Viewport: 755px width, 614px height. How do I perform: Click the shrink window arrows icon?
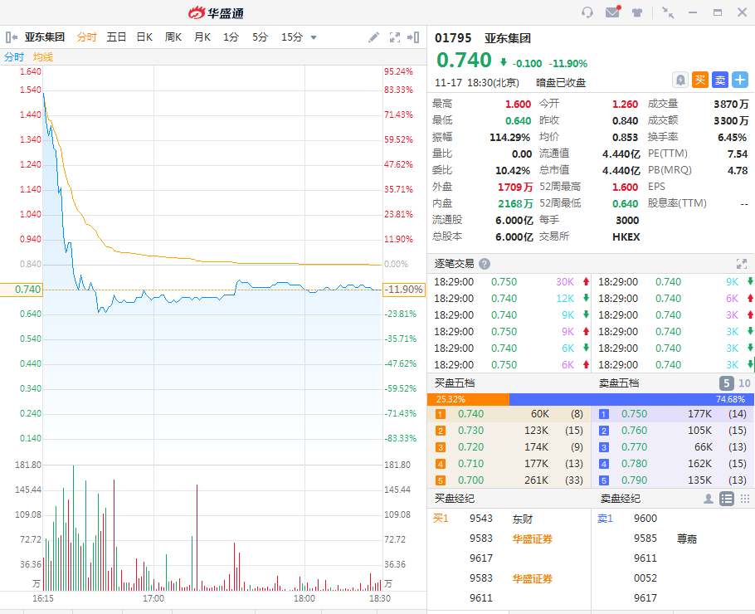click(x=668, y=12)
